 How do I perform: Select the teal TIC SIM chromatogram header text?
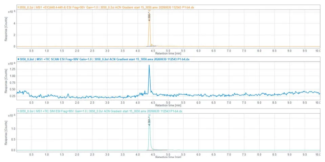(x=101, y=111)
